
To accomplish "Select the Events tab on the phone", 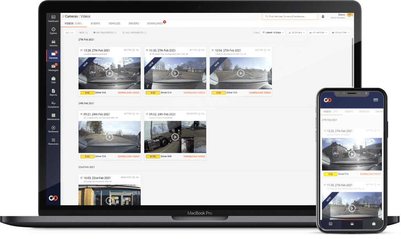I will tap(349, 112).
